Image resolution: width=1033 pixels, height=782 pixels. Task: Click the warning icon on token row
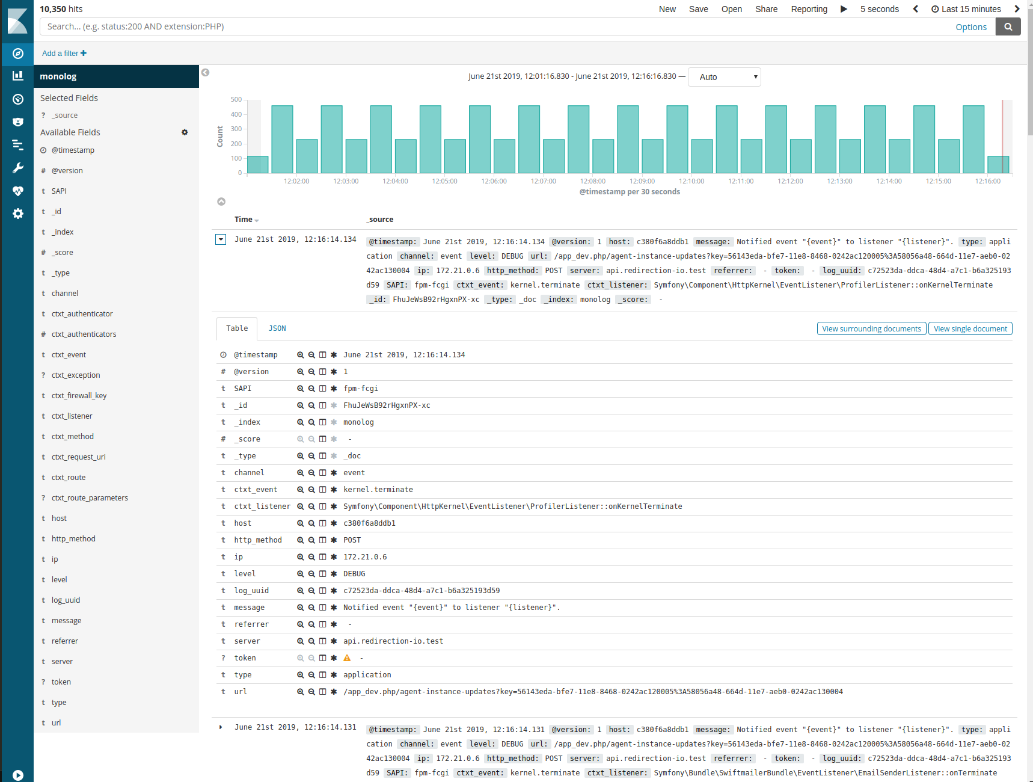[x=347, y=658]
